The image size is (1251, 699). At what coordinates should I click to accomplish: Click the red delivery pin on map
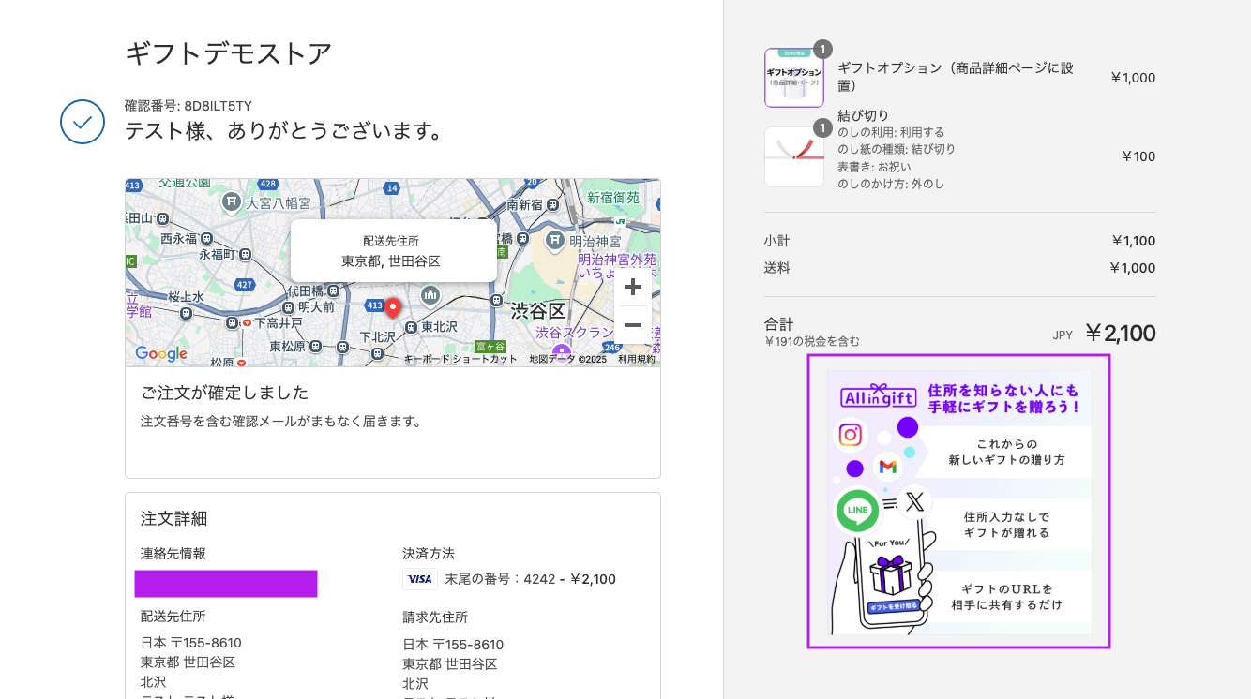(394, 307)
